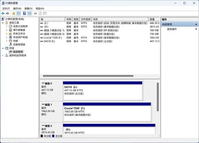Click the checkmark Properties toolbar icon
Image resolution: width=199 pixels, height=143 pixels.
40,14
